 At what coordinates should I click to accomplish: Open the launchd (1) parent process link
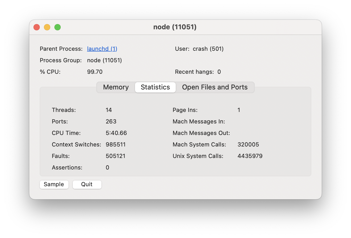[x=102, y=49]
